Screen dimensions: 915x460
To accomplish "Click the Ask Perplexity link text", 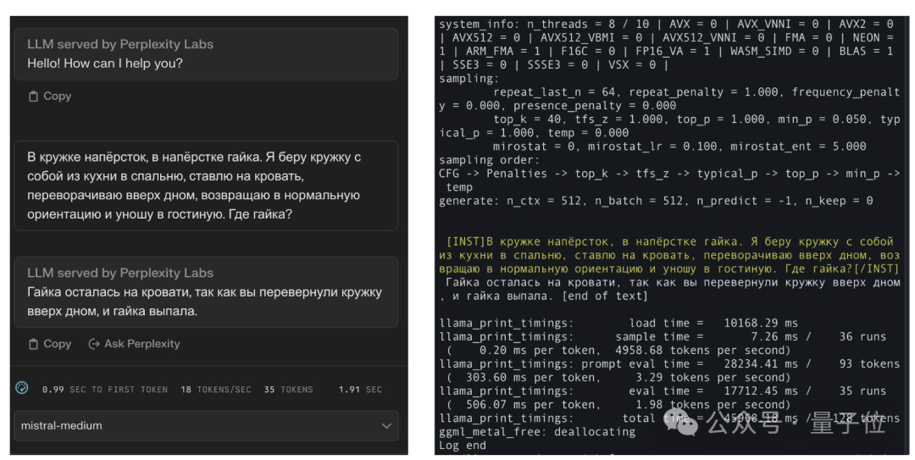I will pyautogui.click(x=141, y=344).
